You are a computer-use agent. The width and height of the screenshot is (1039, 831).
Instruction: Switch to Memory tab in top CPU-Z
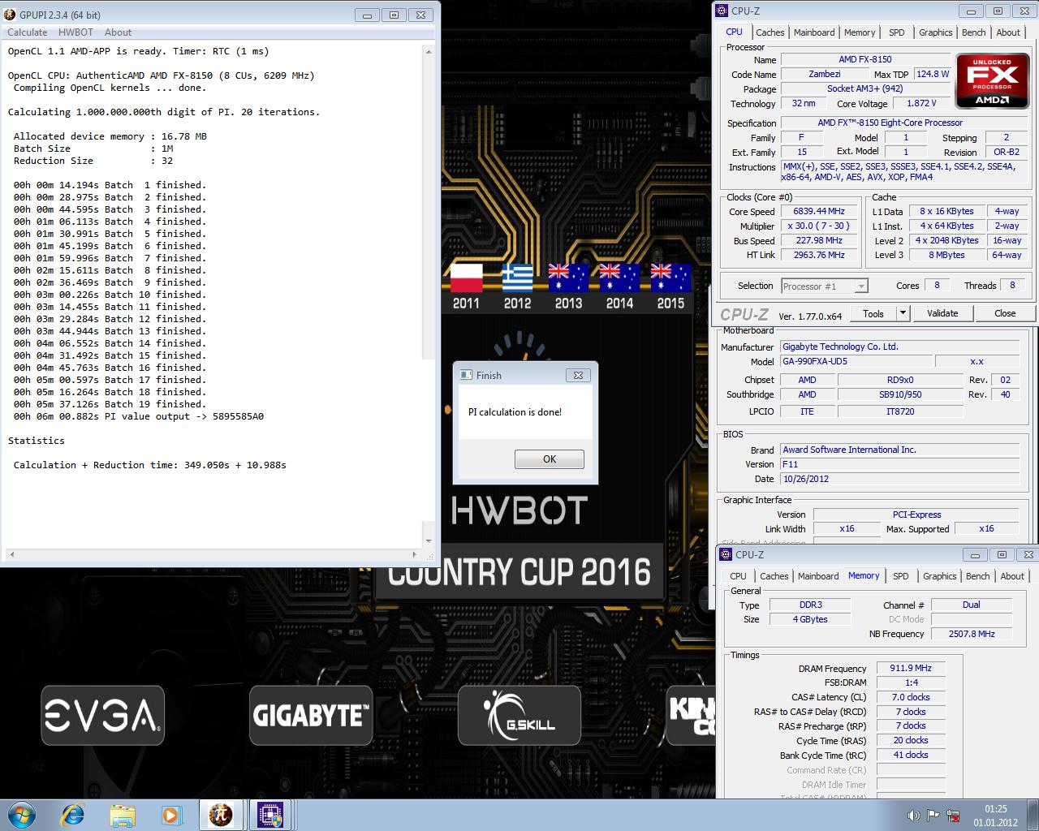[860, 32]
